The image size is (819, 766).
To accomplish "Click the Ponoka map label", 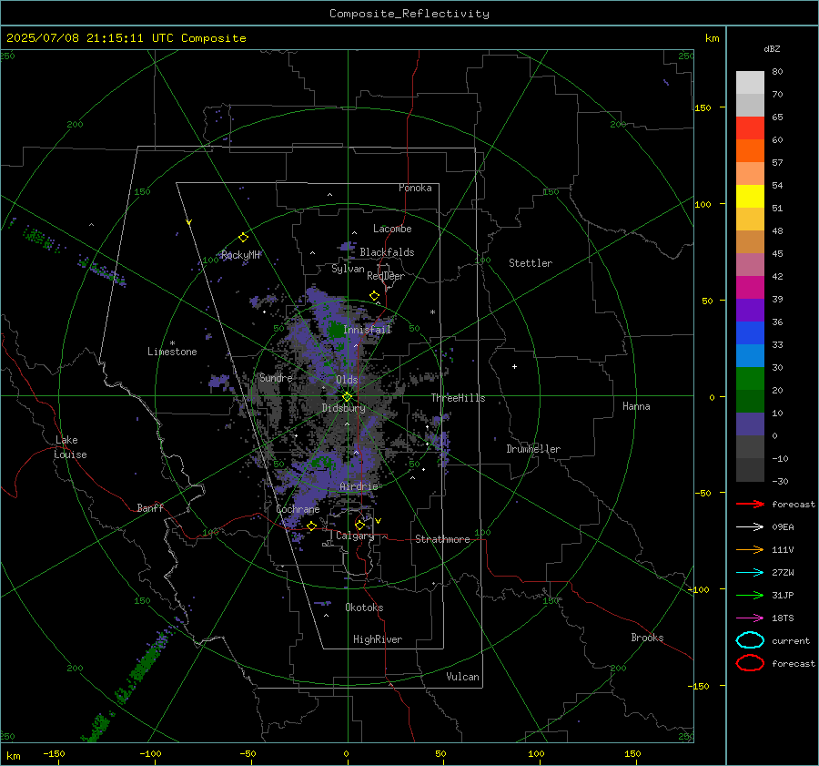I will 415,188.
